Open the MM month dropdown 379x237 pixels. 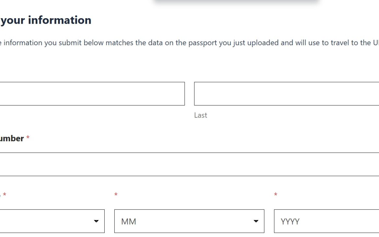click(x=189, y=221)
